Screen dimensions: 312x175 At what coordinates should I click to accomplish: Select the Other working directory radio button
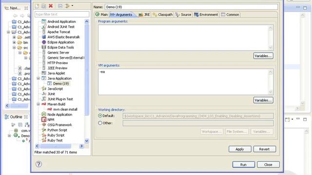coord(100,123)
